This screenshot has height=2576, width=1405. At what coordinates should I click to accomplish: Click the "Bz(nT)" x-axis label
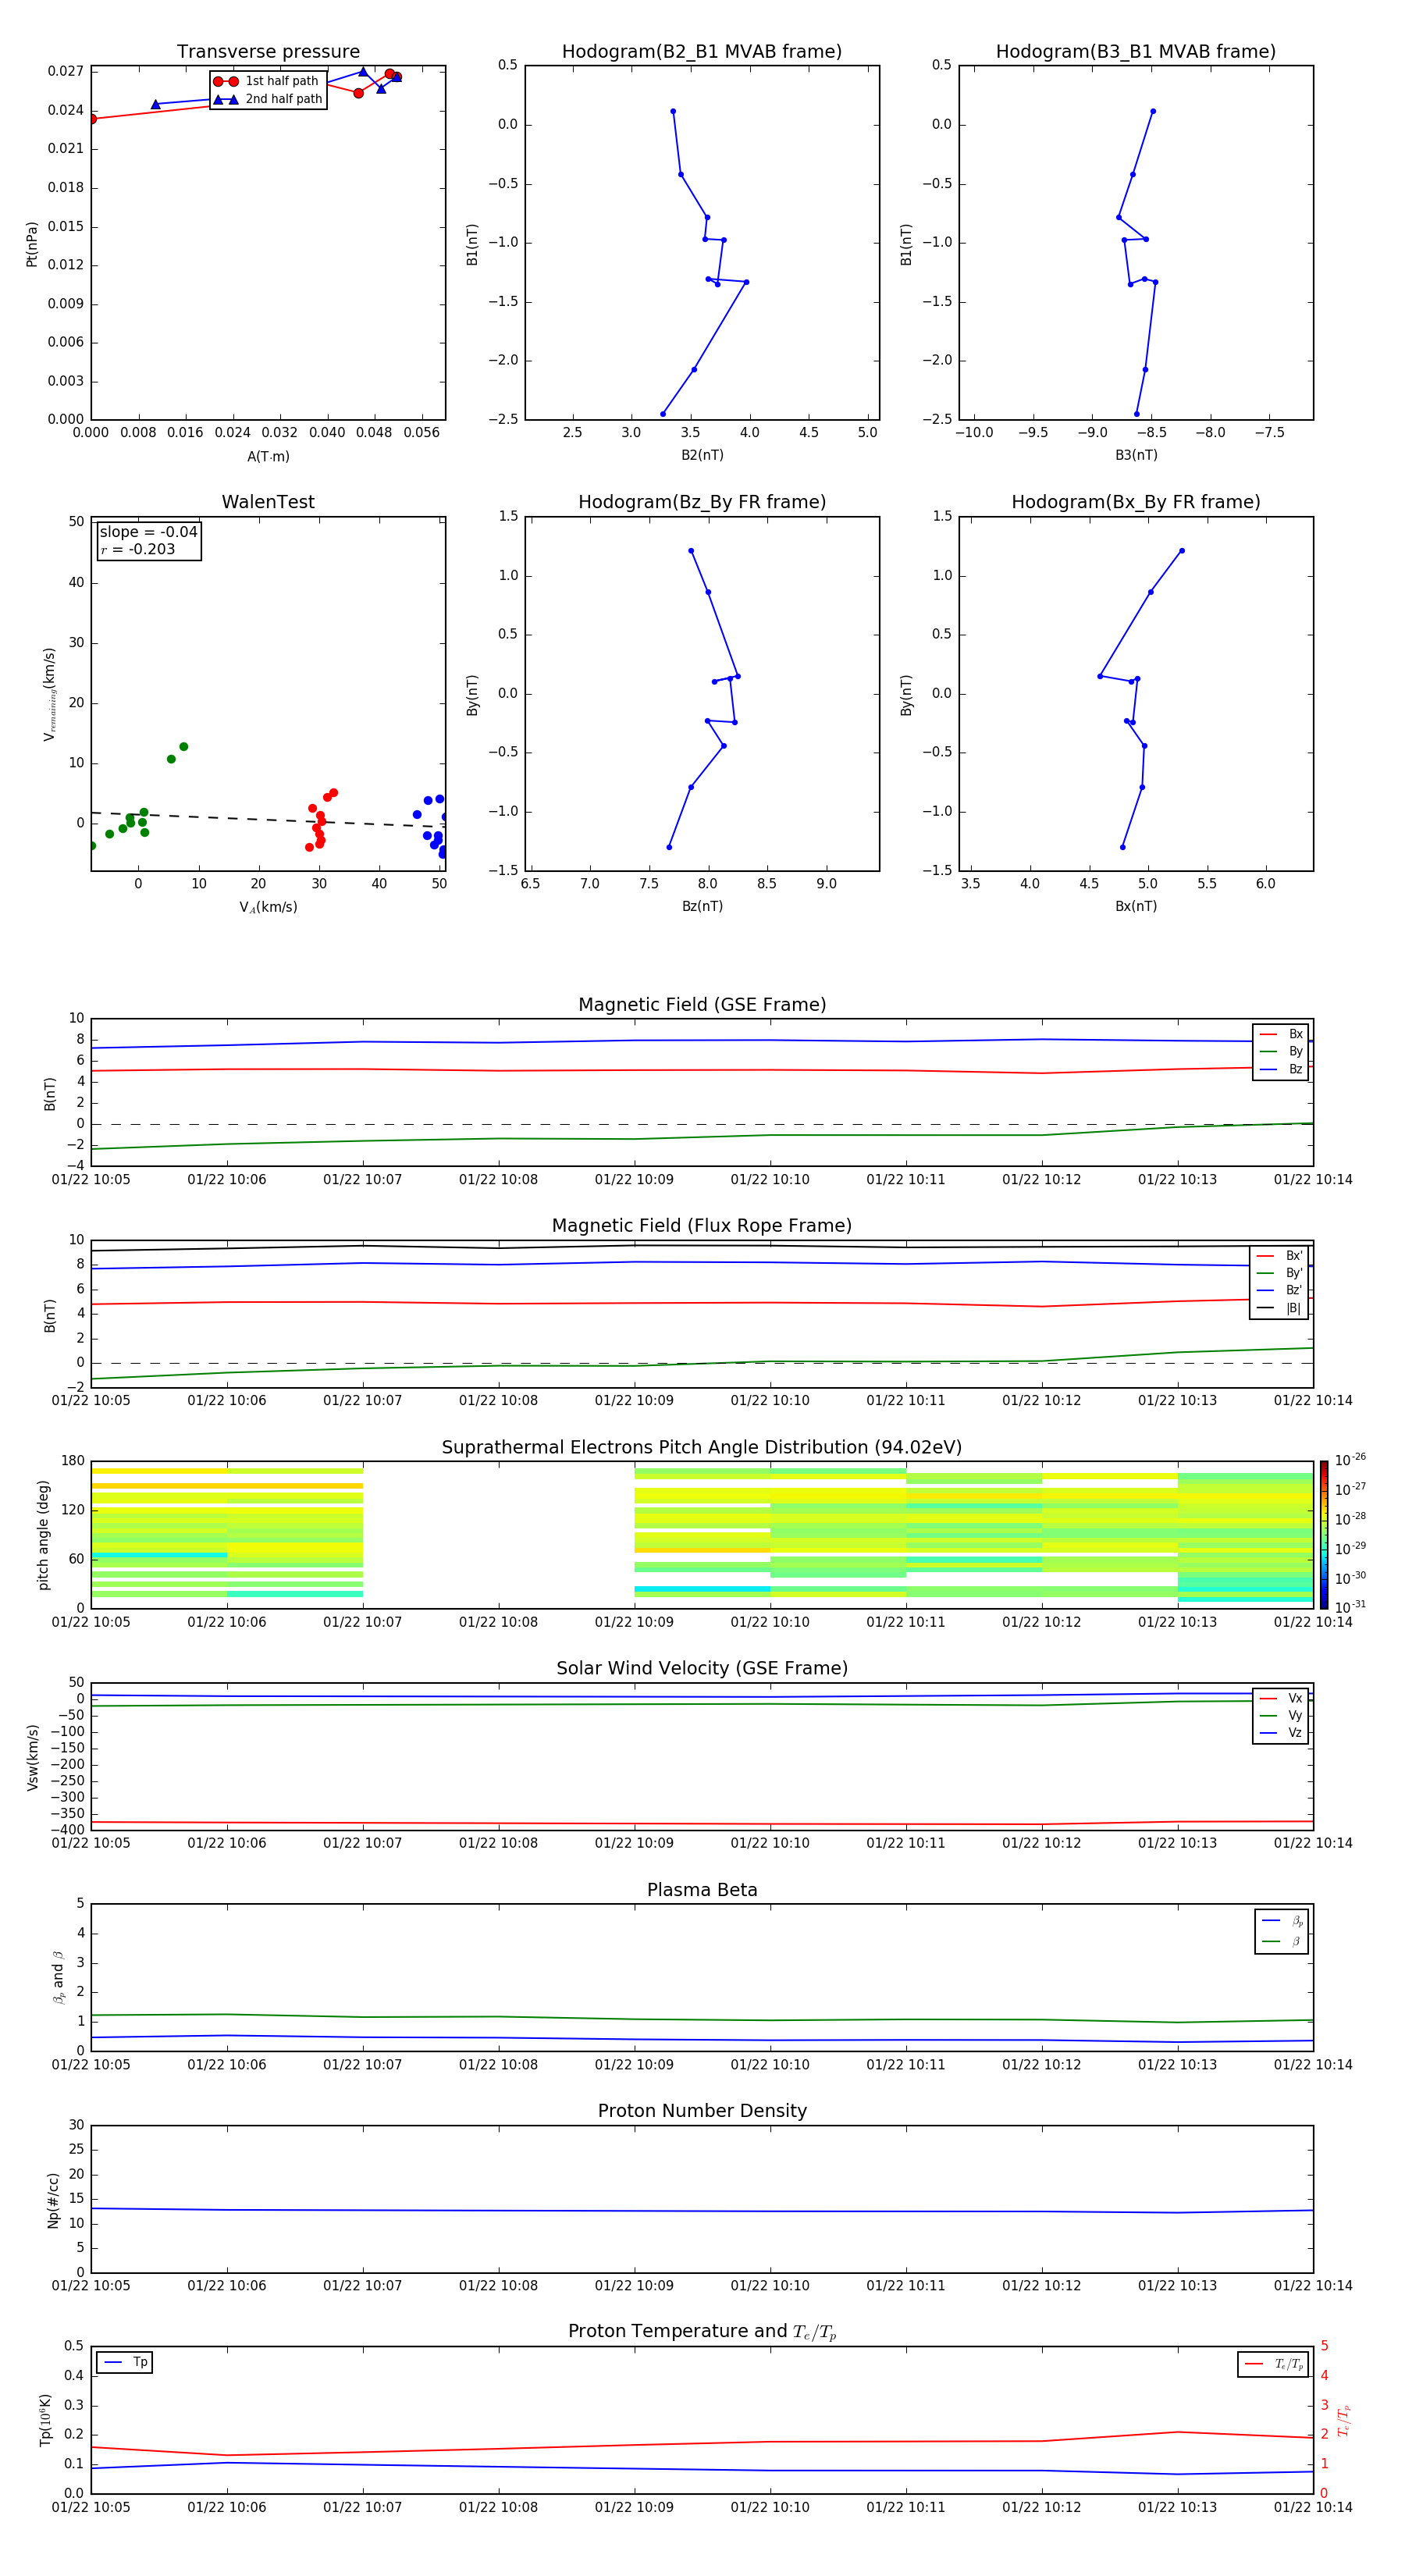(702, 907)
